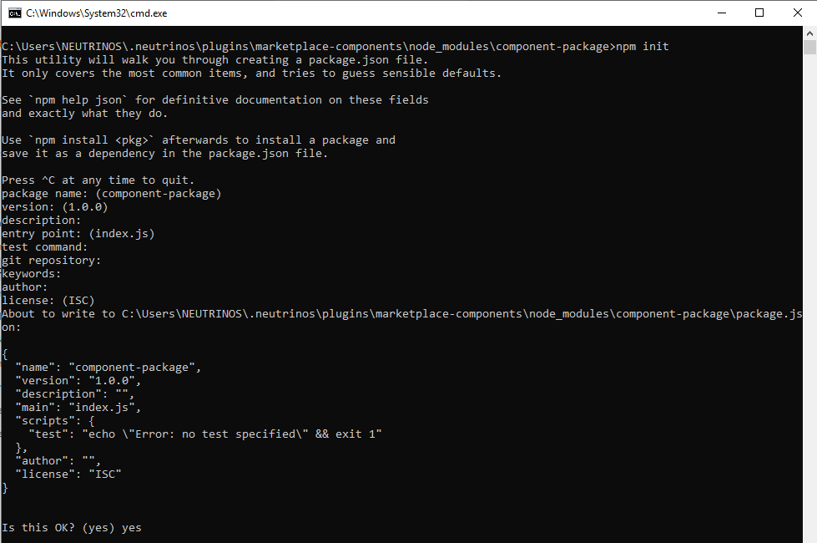Click the "main": "index.js" JSON line
The image size is (817, 543).
click(x=78, y=408)
